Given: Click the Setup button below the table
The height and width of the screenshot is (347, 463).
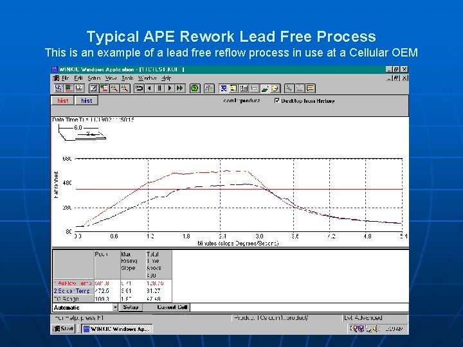Looking at the screenshot, I should pos(131,307).
